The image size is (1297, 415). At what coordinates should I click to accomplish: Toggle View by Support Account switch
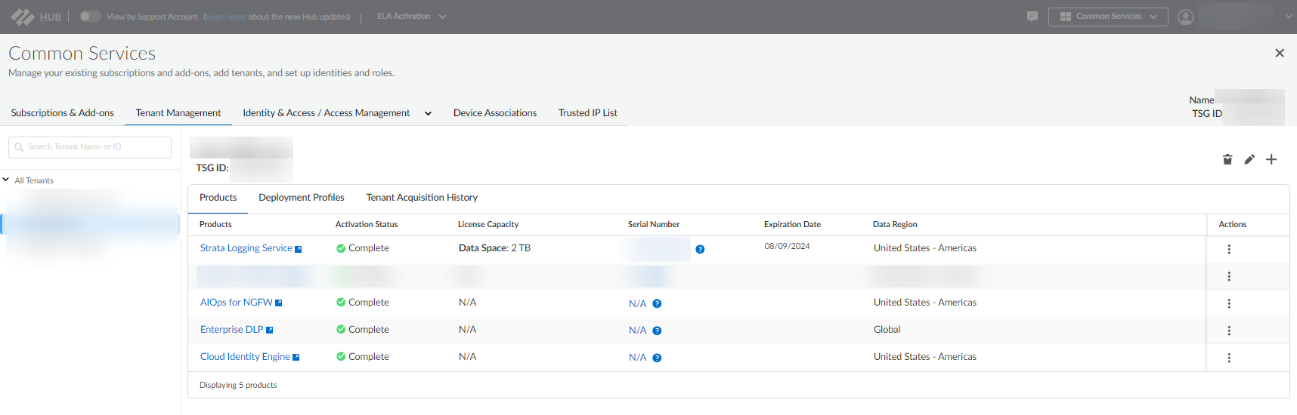(90, 16)
